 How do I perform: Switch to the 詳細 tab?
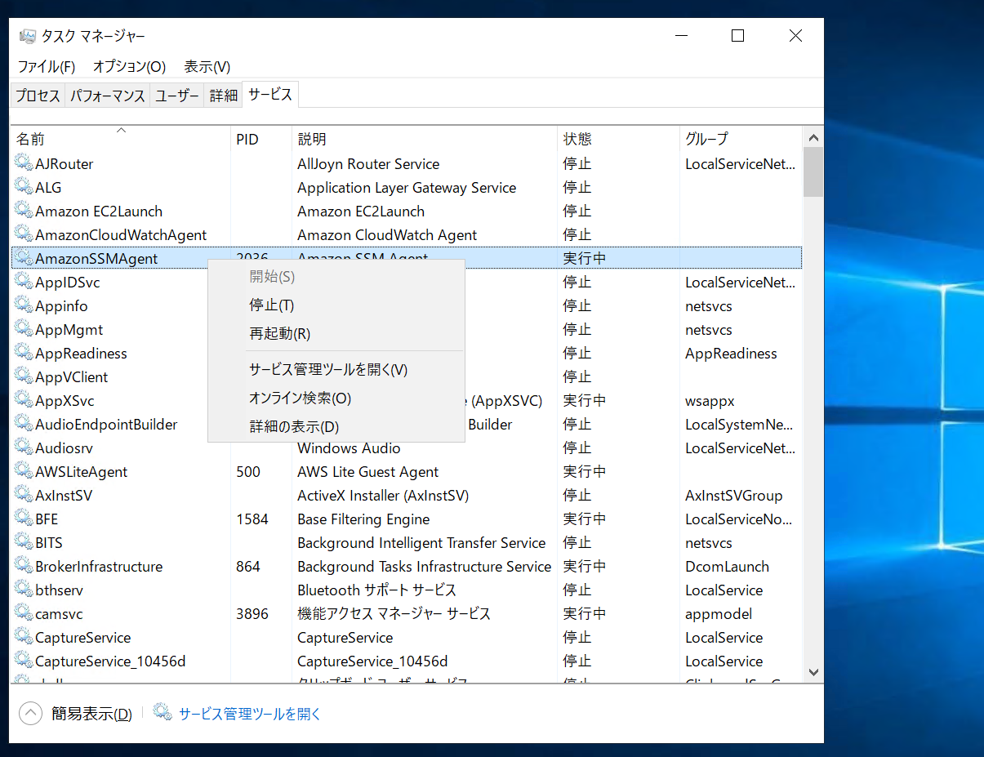pos(224,96)
